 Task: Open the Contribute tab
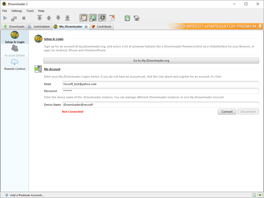click(x=102, y=27)
